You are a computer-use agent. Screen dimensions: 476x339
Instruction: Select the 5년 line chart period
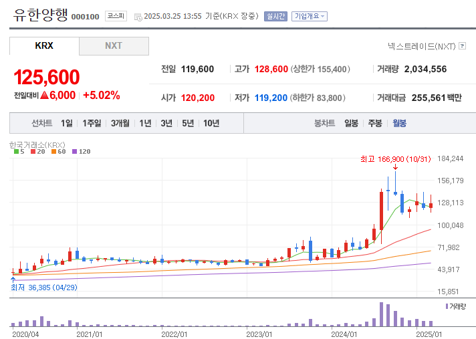(188, 123)
